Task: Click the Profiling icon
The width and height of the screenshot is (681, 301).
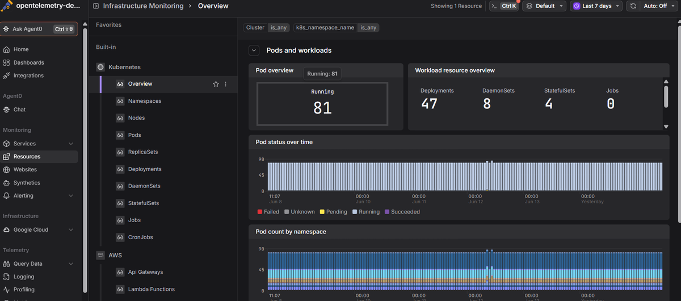Action: pos(6,290)
